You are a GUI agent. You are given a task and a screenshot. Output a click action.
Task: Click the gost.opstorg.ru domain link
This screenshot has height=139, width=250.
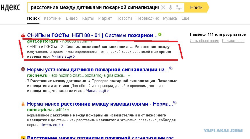(43, 41)
